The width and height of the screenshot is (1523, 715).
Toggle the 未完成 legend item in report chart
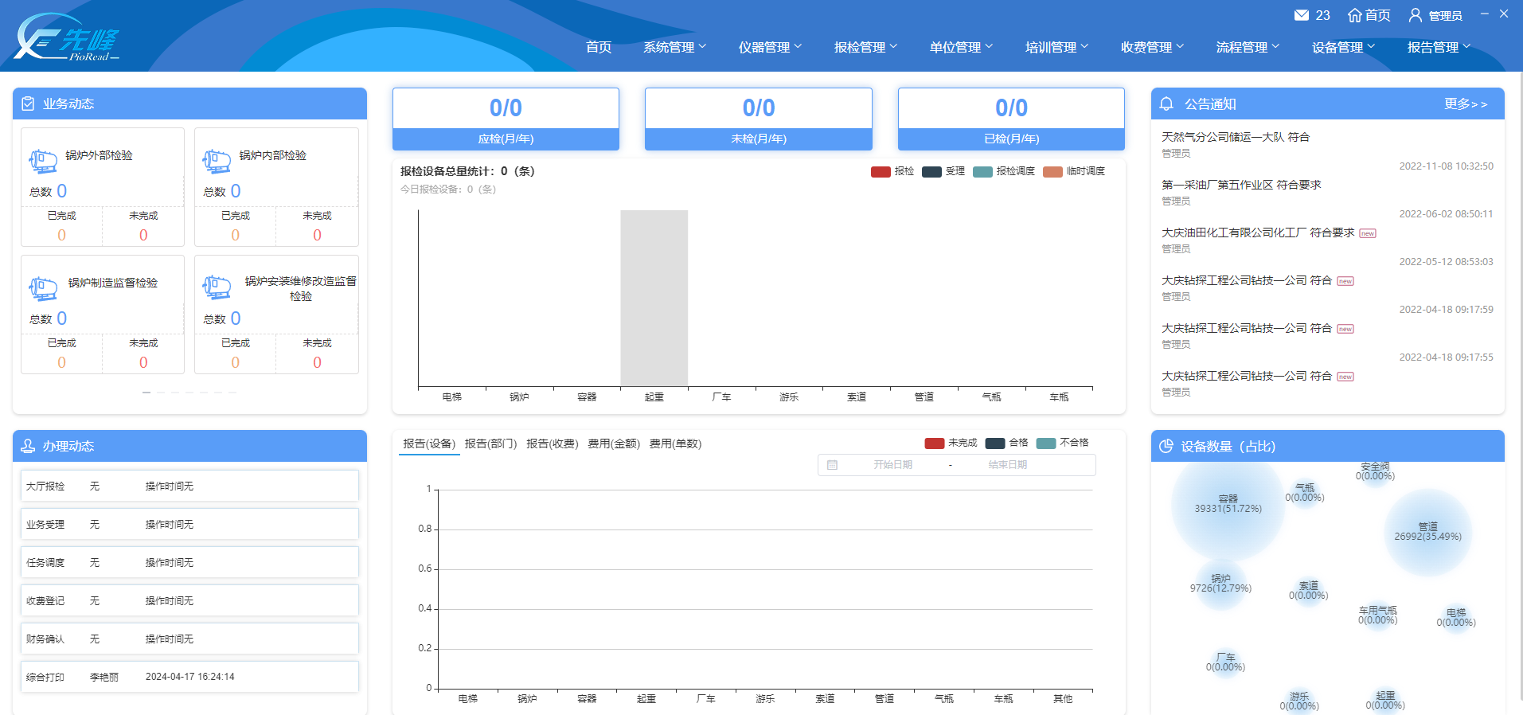click(x=951, y=443)
